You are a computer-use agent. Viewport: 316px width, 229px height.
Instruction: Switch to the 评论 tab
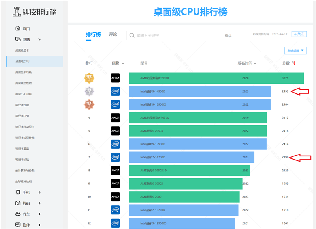pyautogui.click(x=113, y=35)
